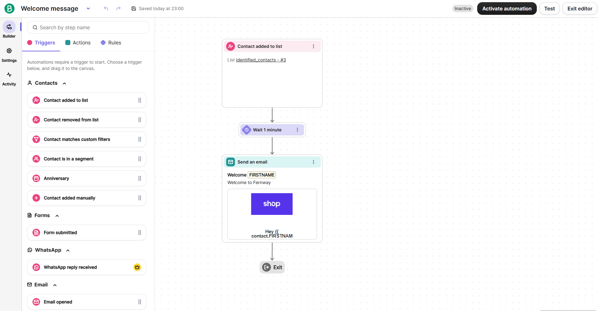The width and height of the screenshot is (598, 311).
Task: Click Activate automation button
Action: 507,9
